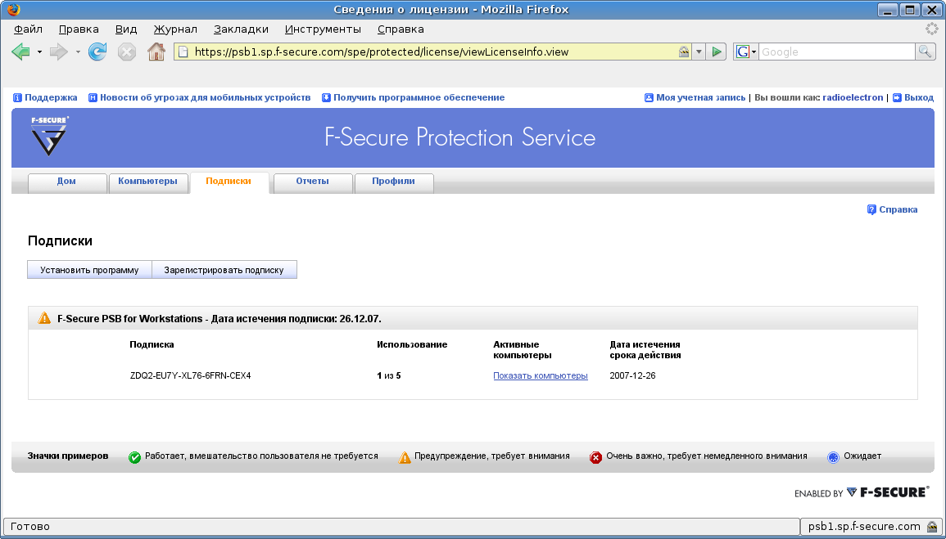This screenshot has width=946, height=539.
Task: Click Зарегистрировать подписку button
Action: (x=224, y=270)
